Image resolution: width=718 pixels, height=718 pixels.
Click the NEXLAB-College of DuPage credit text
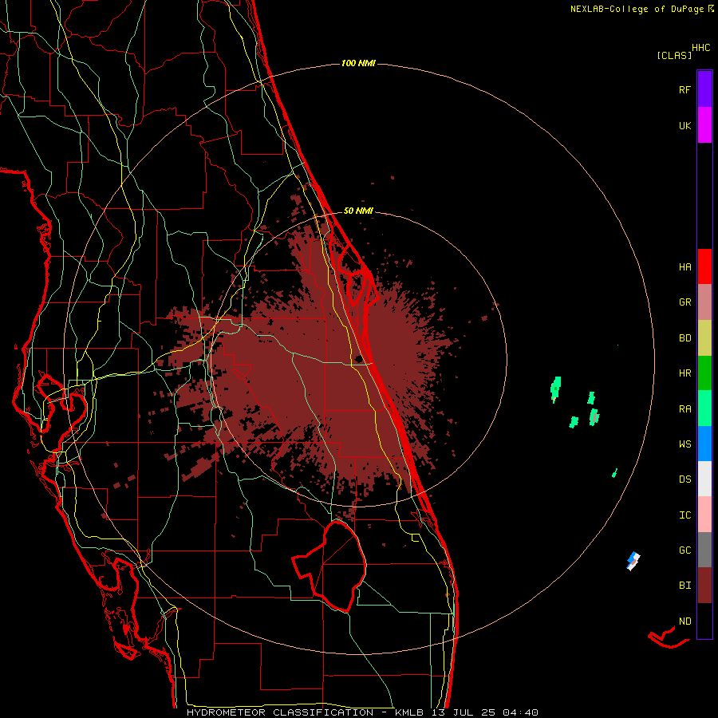[637, 9]
